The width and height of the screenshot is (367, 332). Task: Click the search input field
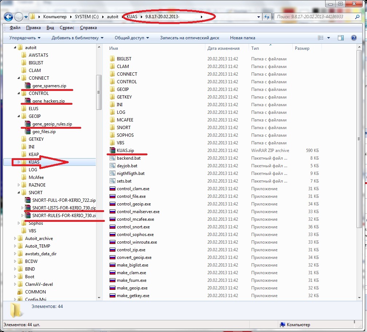tap(314, 17)
